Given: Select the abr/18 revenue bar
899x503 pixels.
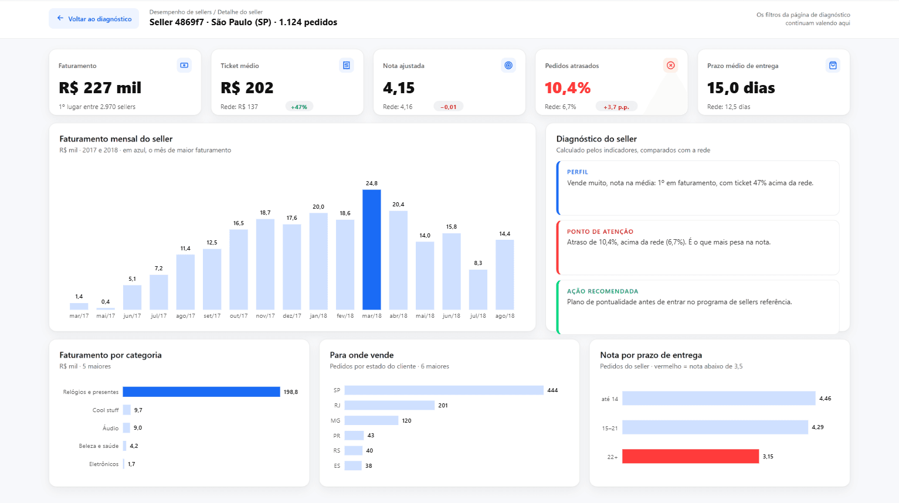Looking at the screenshot, I should coord(398,260).
